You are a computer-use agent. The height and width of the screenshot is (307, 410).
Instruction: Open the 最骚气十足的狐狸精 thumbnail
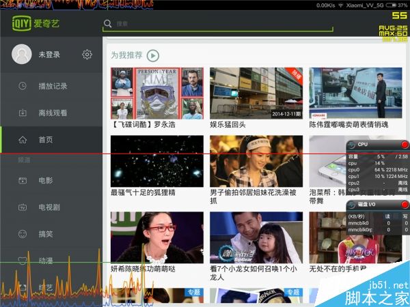tap(157, 161)
